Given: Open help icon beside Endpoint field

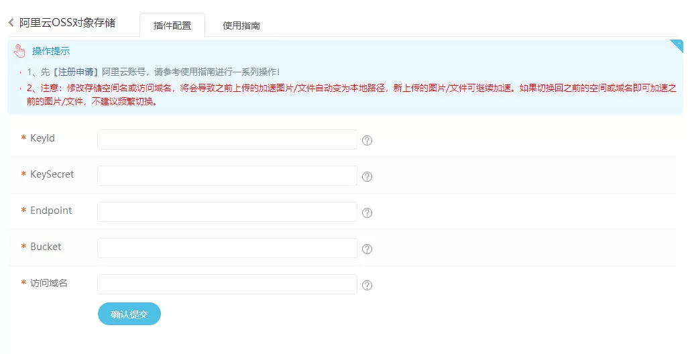Looking at the screenshot, I should (367, 213).
